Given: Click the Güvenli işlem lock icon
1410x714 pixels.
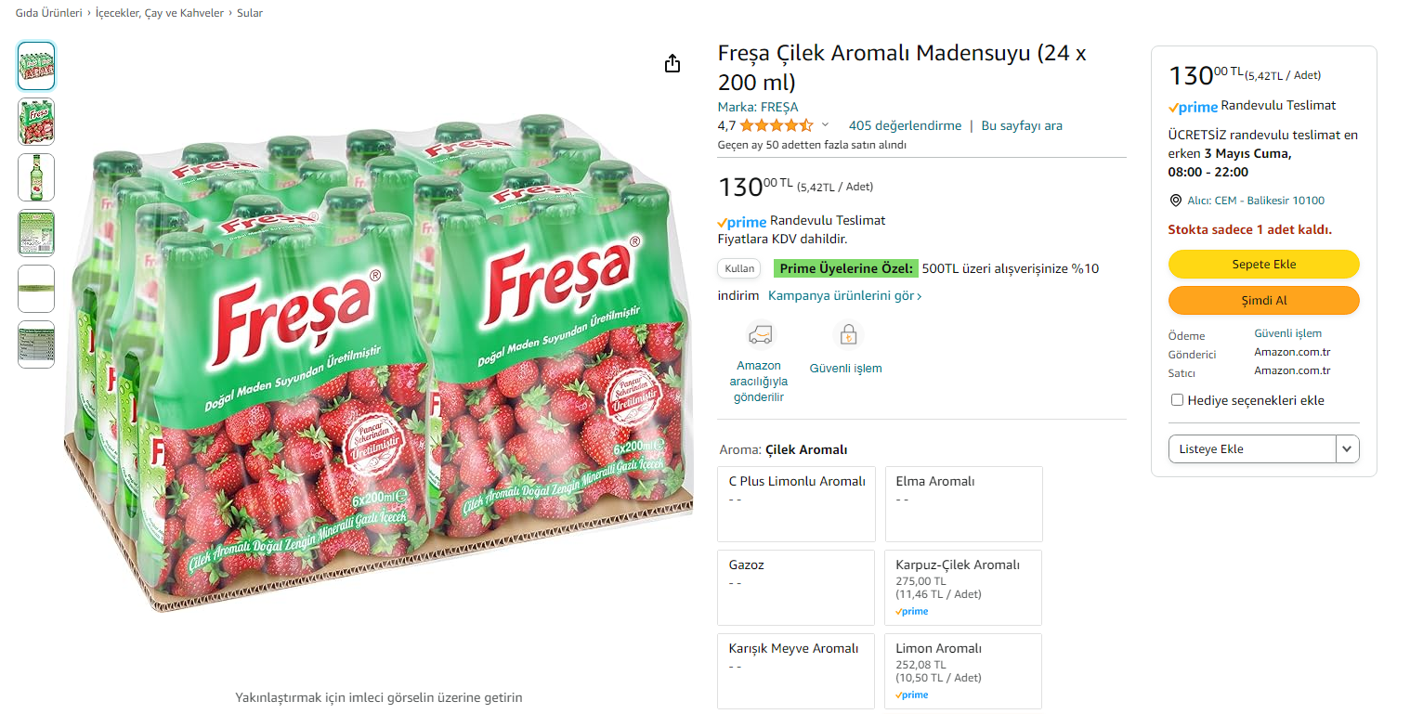Looking at the screenshot, I should coord(846,334).
